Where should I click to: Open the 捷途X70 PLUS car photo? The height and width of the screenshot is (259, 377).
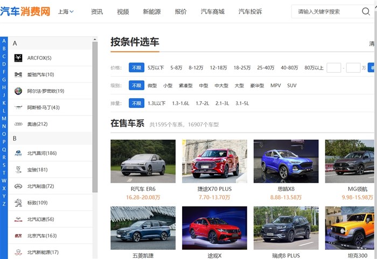click(214, 161)
